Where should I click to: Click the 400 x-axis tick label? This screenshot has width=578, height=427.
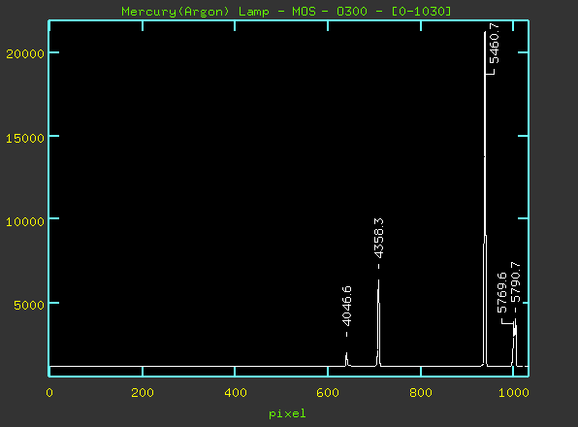(236, 393)
